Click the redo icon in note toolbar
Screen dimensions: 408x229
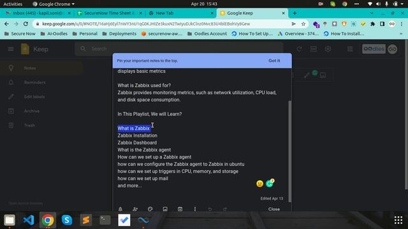coord(225,209)
